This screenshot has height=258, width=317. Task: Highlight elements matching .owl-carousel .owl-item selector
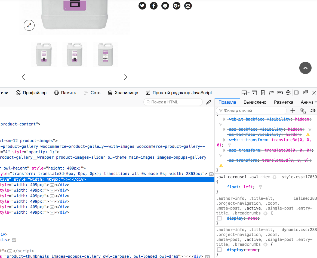[x=275, y=177]
